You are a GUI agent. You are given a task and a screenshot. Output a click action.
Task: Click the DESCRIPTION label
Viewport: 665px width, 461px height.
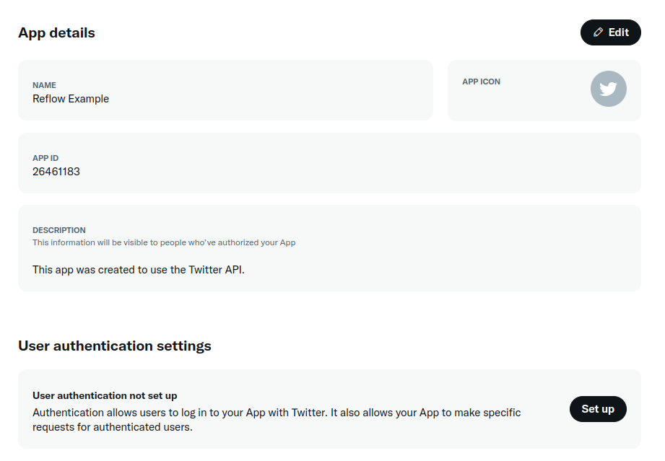coord(59,230)
